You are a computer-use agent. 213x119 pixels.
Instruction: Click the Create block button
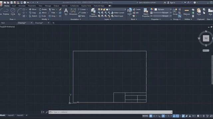point(136,9)
